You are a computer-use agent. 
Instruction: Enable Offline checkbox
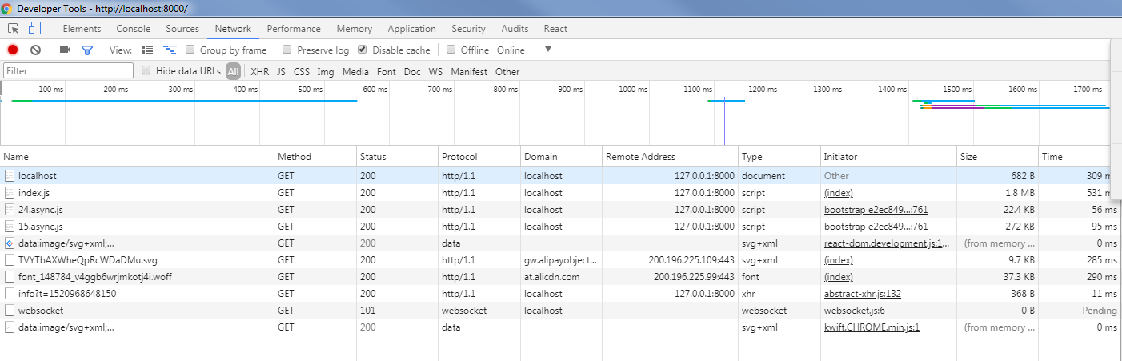pos(451,50)
